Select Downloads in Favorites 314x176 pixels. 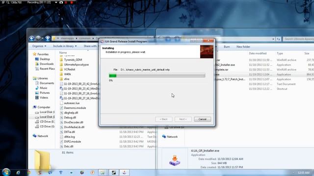click(x=45, y=64)
